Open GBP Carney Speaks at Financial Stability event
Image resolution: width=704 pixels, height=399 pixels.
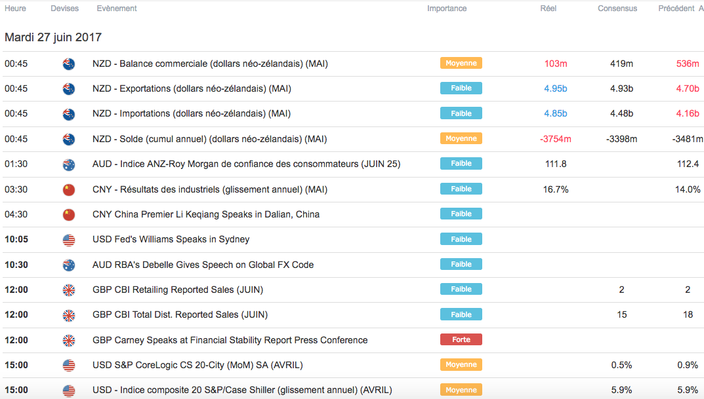click(230, 341)
